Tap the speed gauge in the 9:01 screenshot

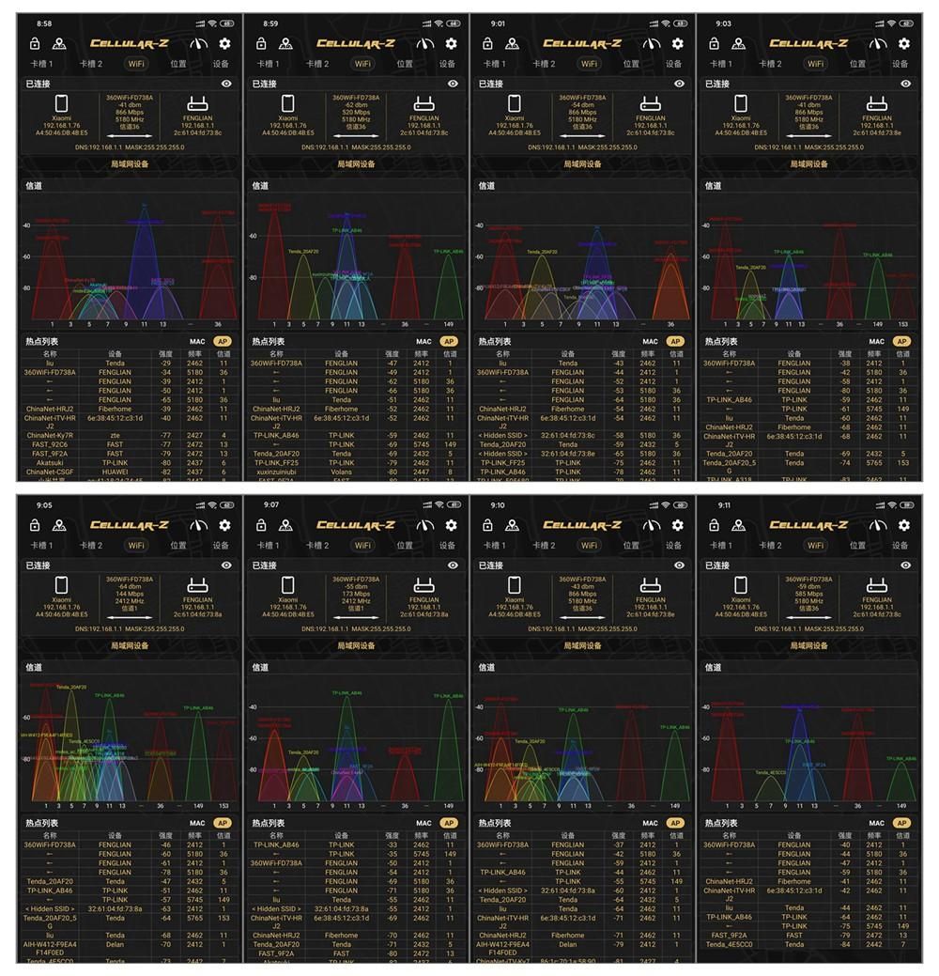click(x=652, y=43)
